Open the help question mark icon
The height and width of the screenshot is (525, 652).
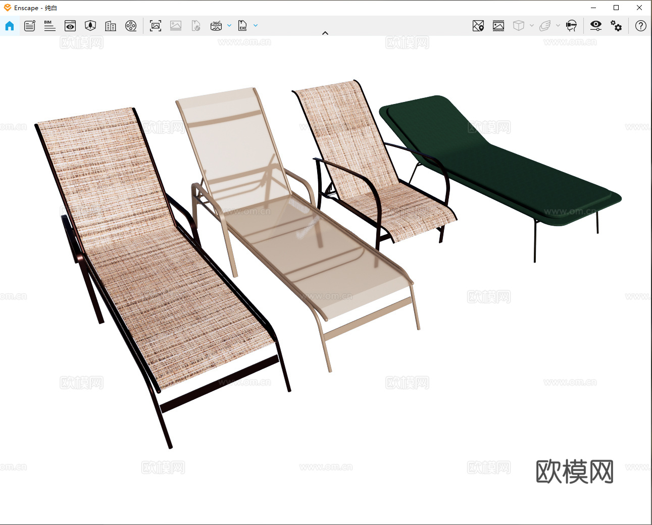tap(641, 26)
